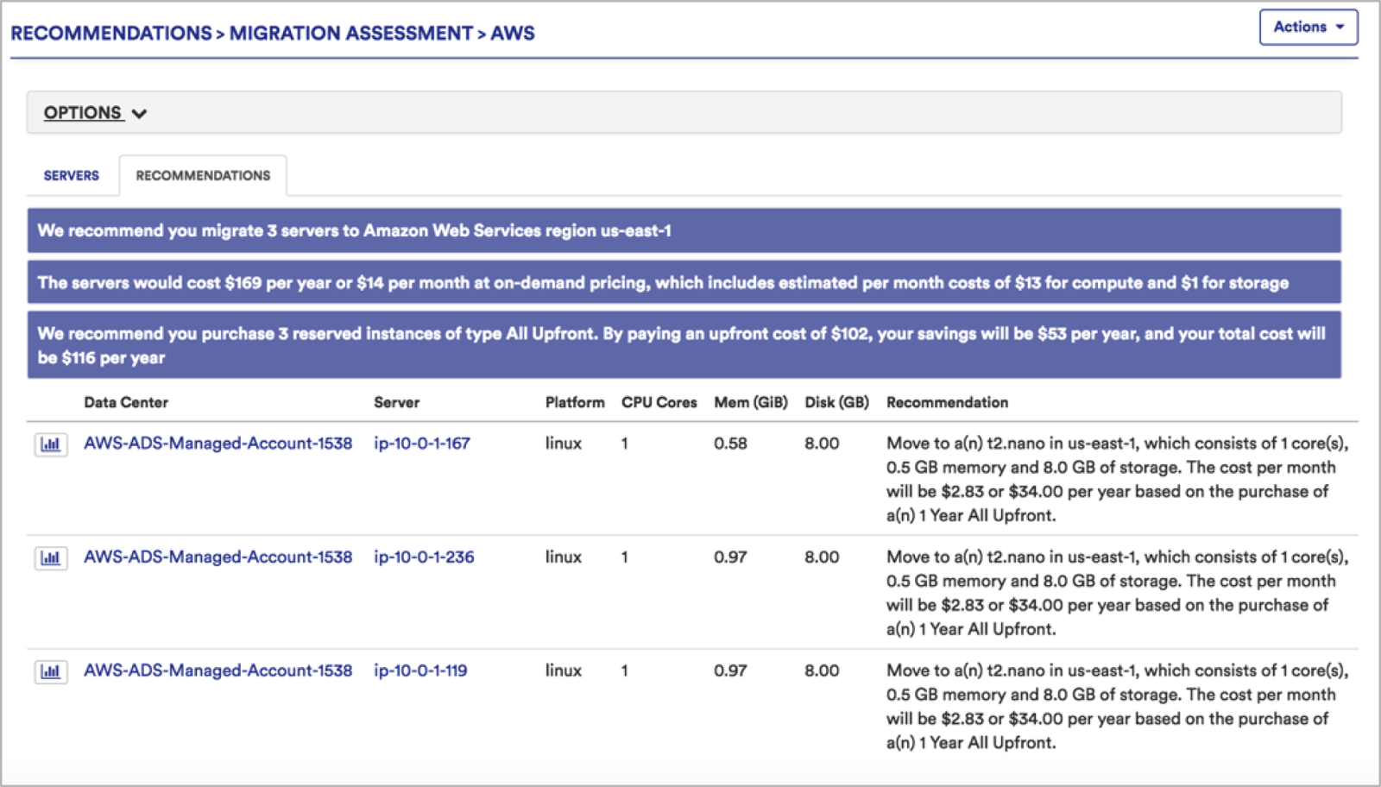
Task: Click the Data Center column header
Action: click(x=126, y=402)
